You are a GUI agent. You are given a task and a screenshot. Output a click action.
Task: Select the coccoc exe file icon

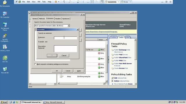[x=5, y=48]
